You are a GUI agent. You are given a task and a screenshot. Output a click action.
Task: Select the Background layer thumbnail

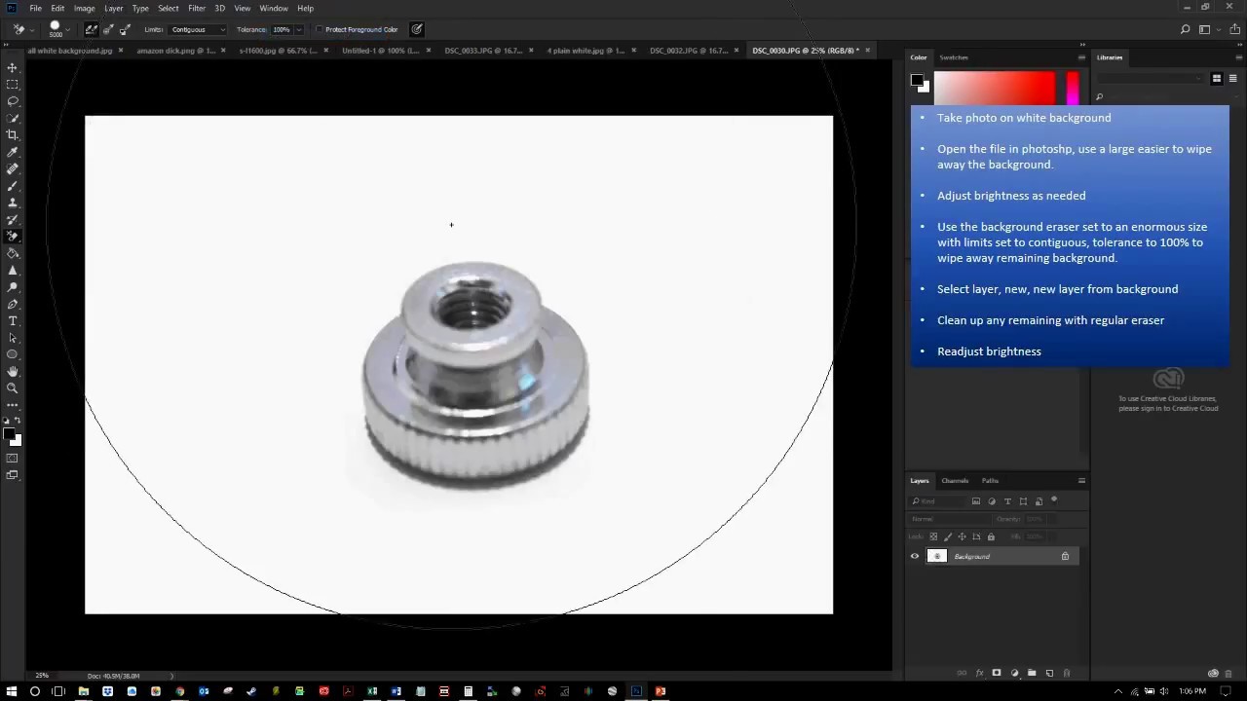point(937,557)
